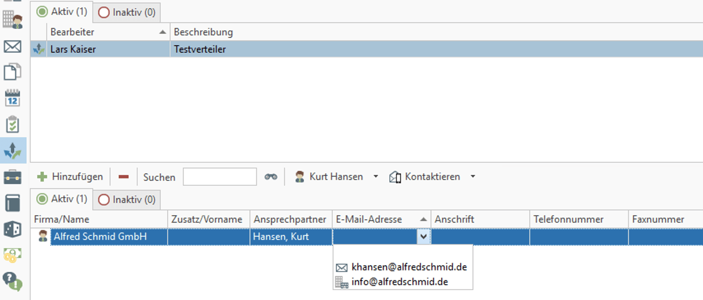Image resolution: width=703 pixels, height=300 pixels.
Task: Open the money and coins sidebar icon
Action: click(12, 255)
